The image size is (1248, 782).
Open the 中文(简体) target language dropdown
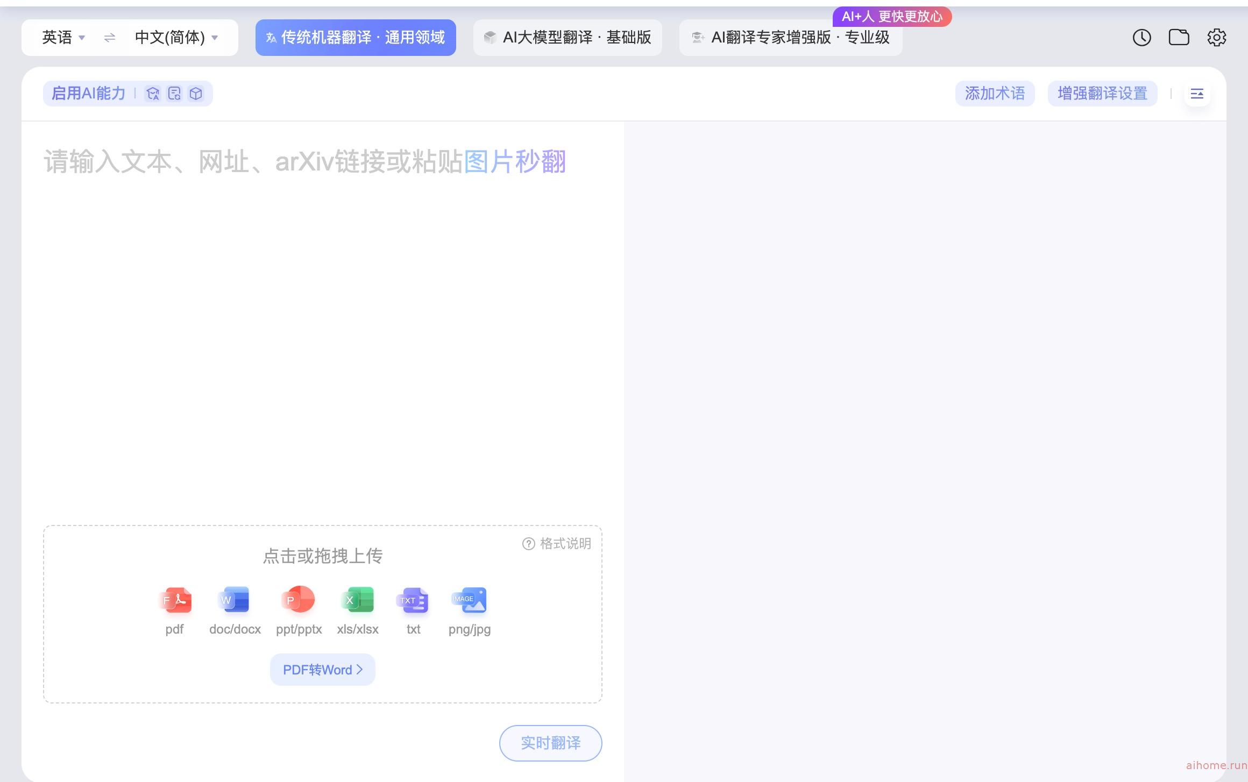(x=176, y=38)
